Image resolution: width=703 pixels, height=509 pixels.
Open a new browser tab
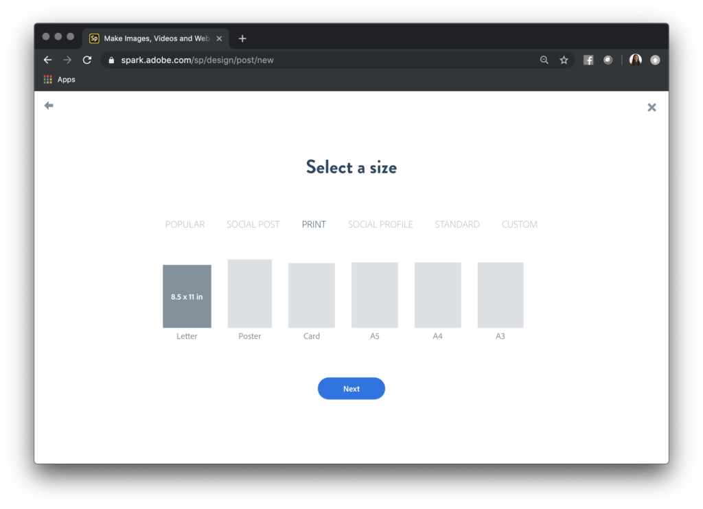242,38
